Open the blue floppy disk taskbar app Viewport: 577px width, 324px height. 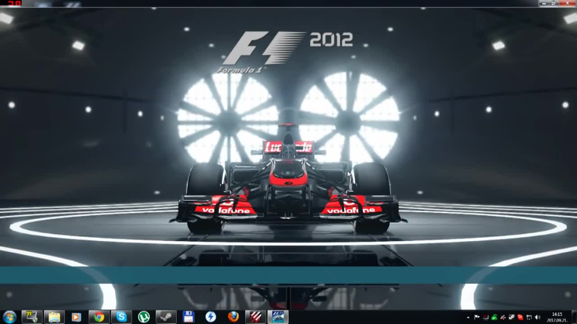coord(188,317)
